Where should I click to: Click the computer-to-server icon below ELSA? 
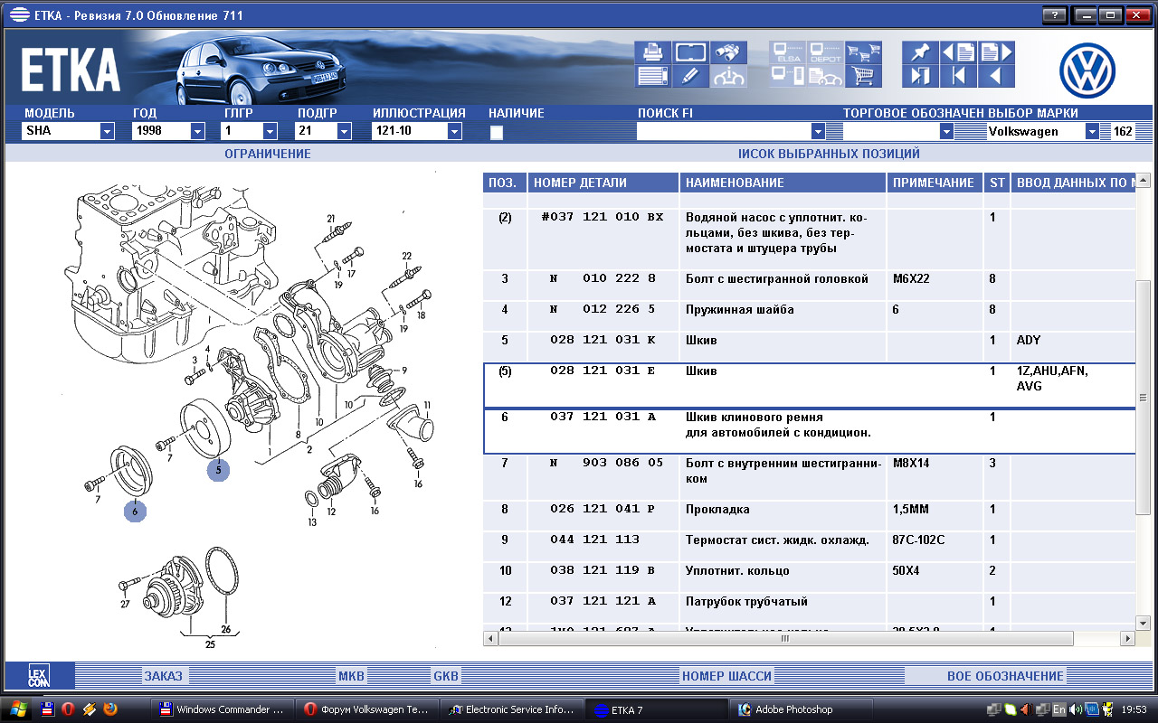788,76
